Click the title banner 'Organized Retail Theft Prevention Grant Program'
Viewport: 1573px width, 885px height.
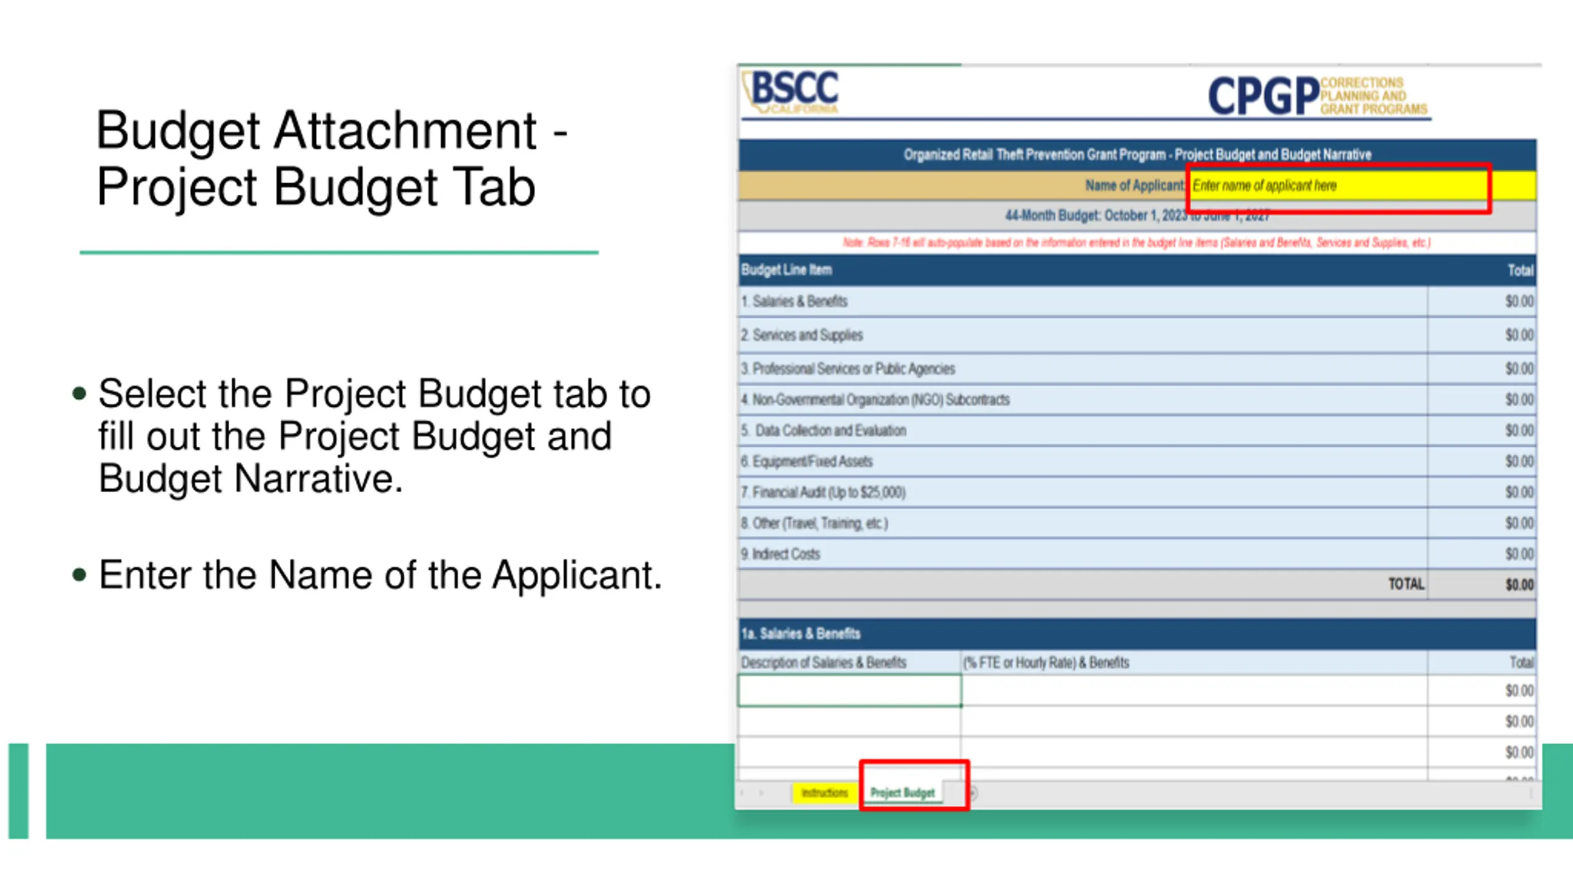click(x=1137, y=155)
